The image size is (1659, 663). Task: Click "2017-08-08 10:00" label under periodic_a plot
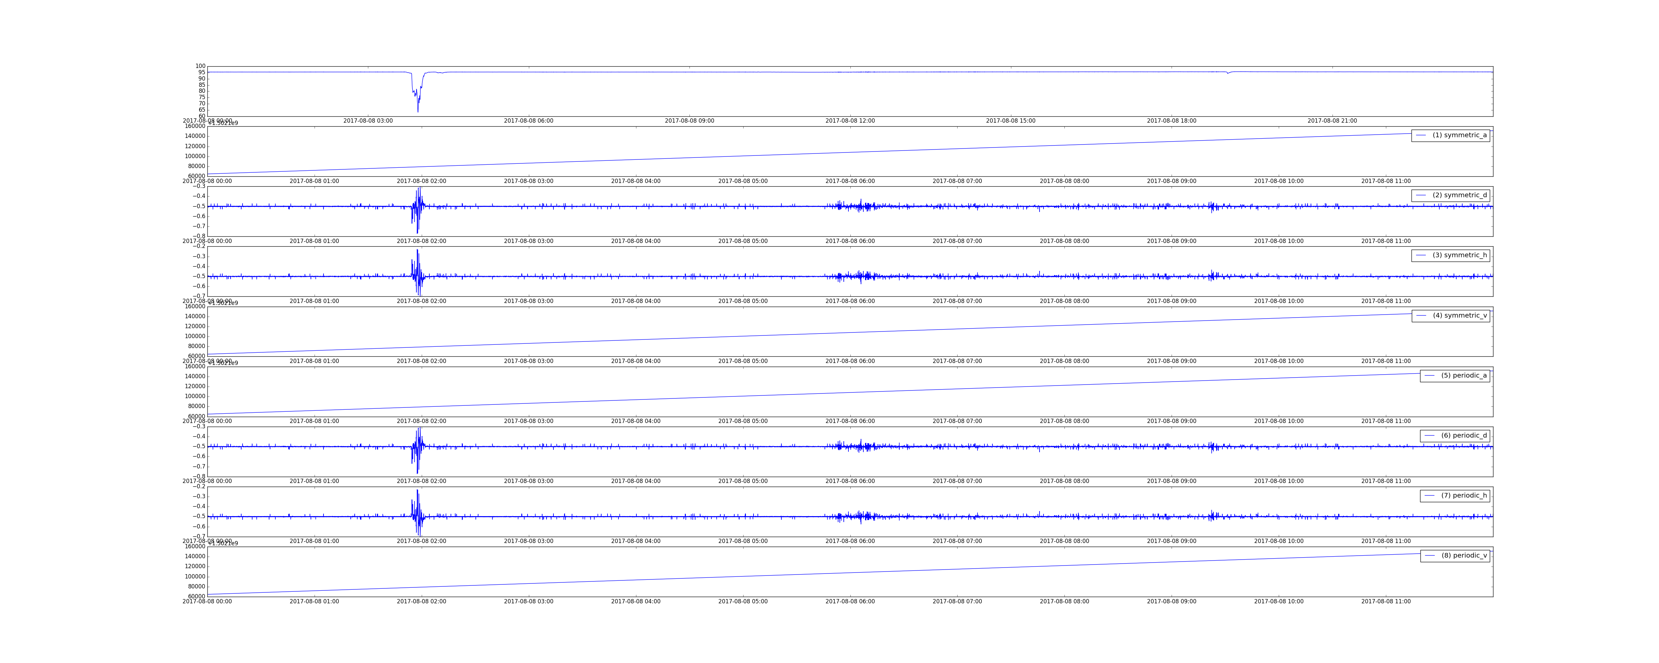[1278, 422]
